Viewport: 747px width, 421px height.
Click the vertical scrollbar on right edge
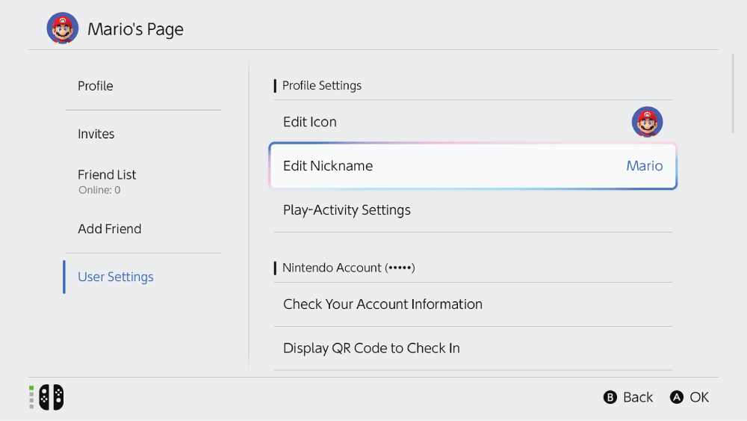click(733, 93)
